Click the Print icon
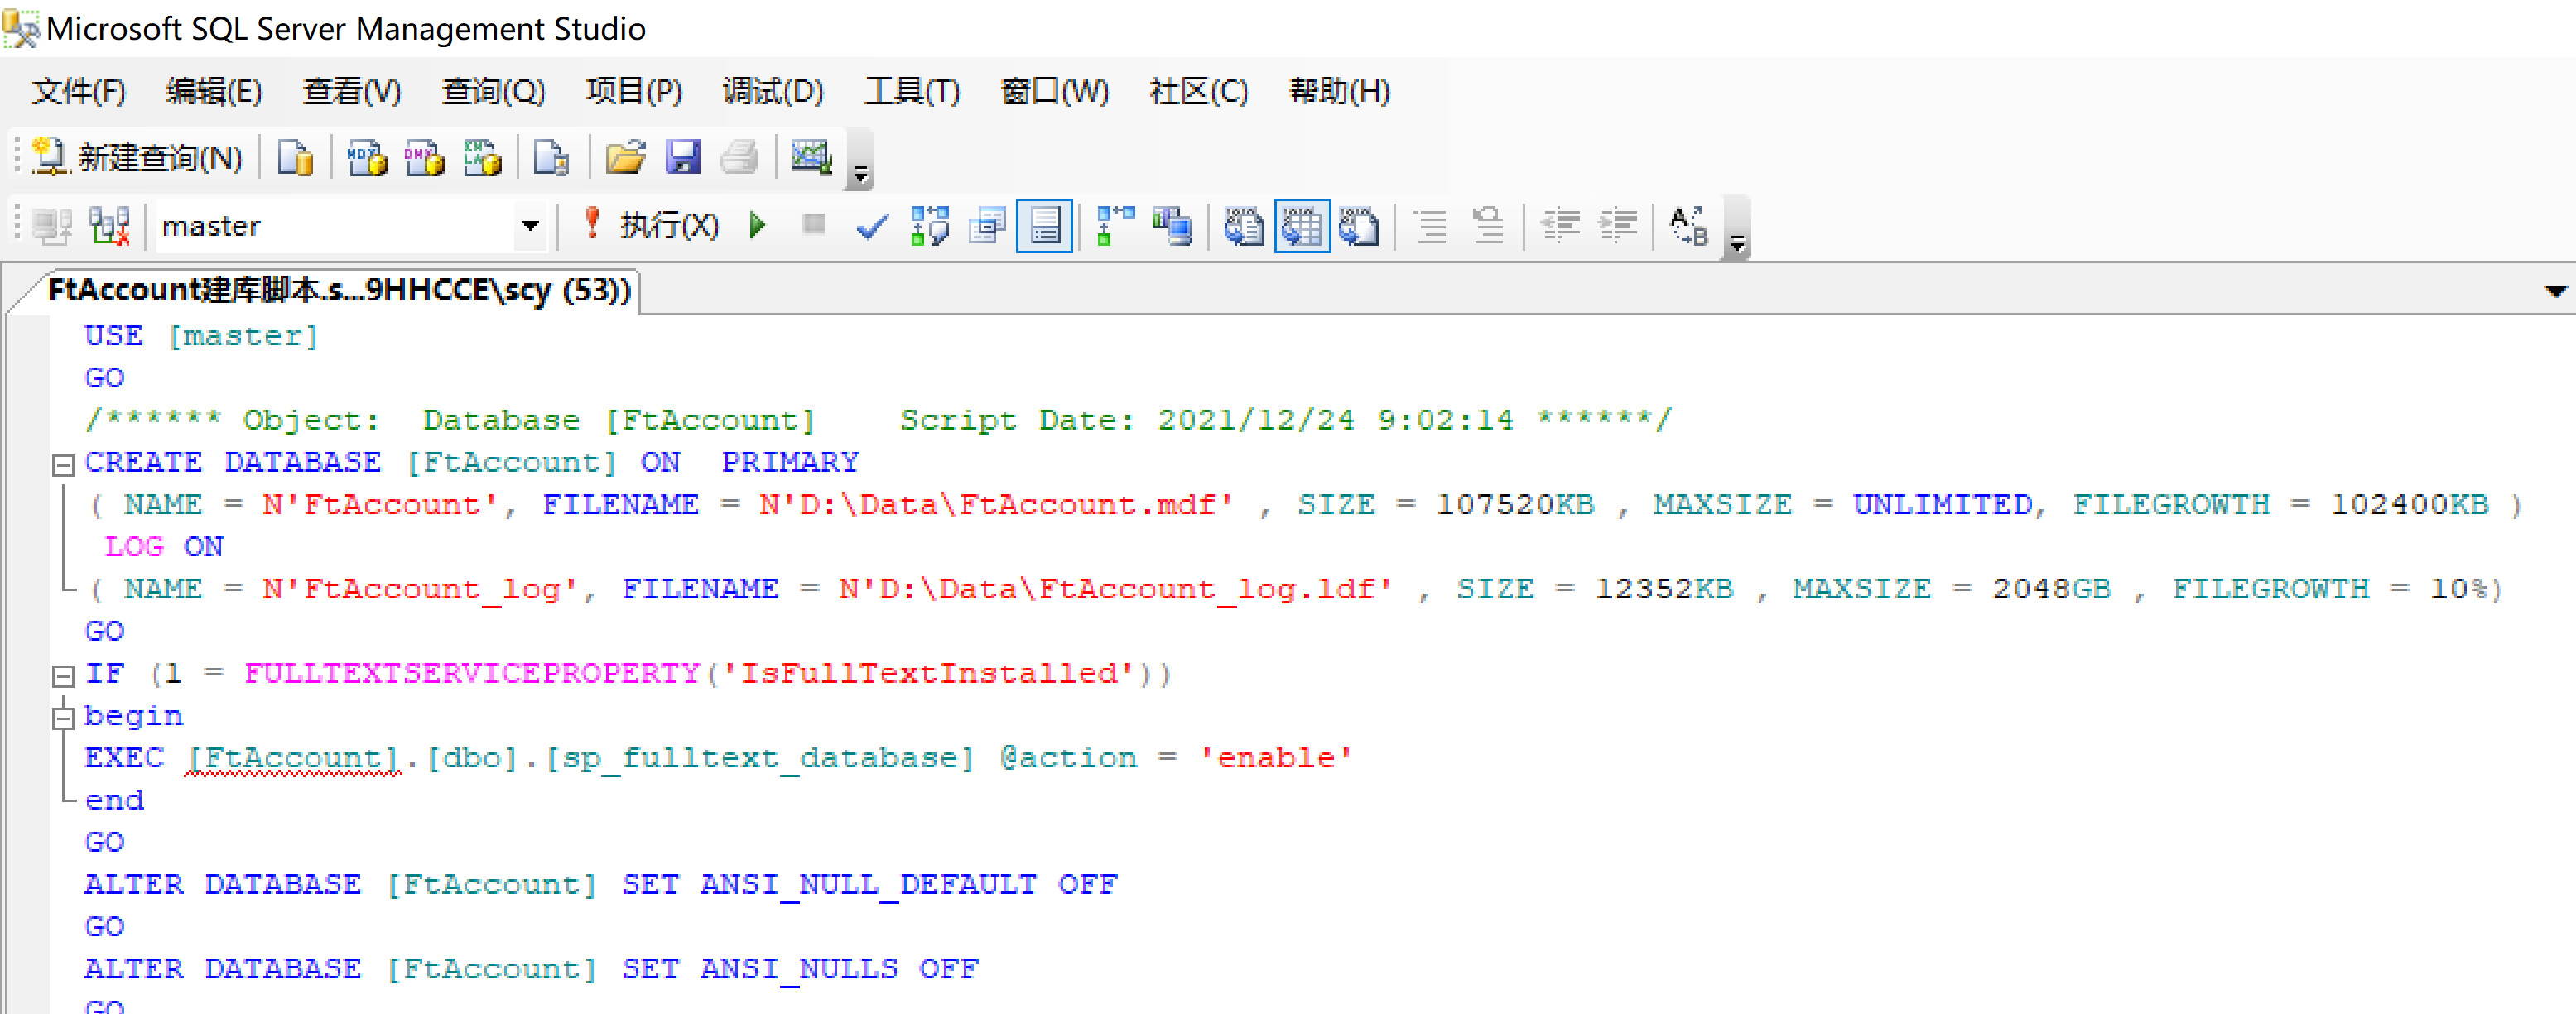Screen dimensions: 2576x1014 740,157
